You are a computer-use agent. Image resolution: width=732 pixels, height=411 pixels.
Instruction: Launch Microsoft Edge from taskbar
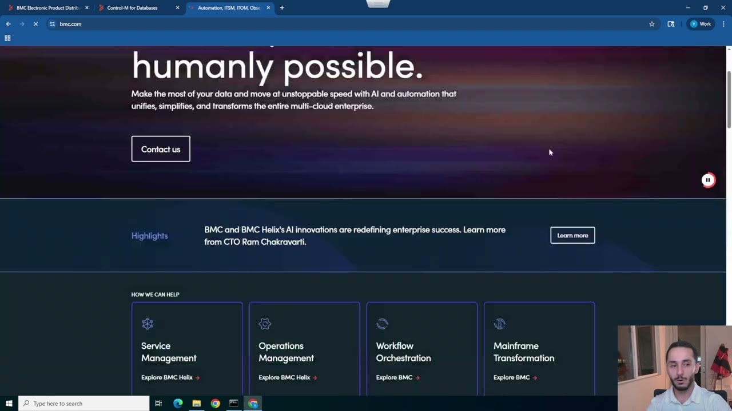coord(178,404)
